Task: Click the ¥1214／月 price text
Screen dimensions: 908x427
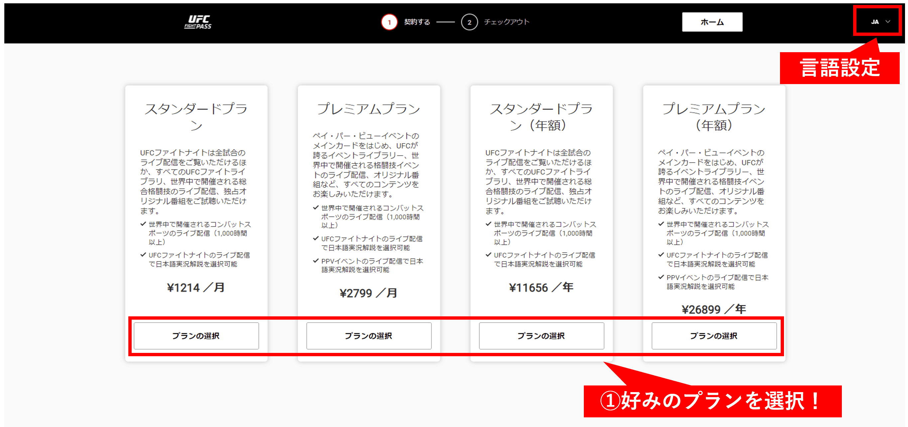Action: pyautogui.click(x=196, y=287)
